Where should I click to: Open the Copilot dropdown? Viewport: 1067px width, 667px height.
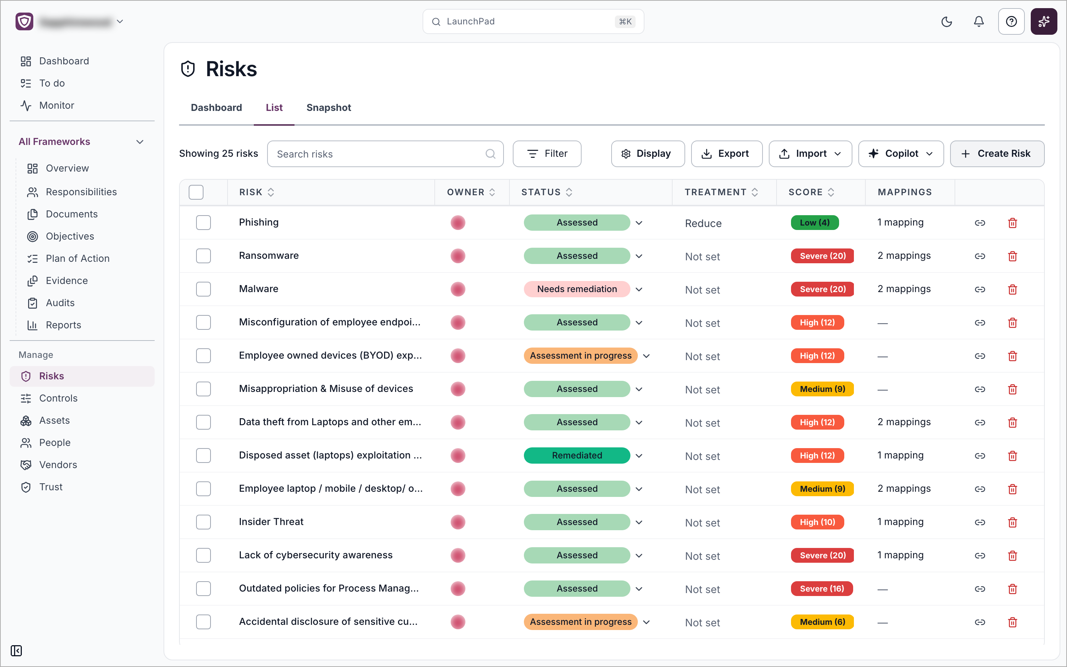click(x=901, y=153)
